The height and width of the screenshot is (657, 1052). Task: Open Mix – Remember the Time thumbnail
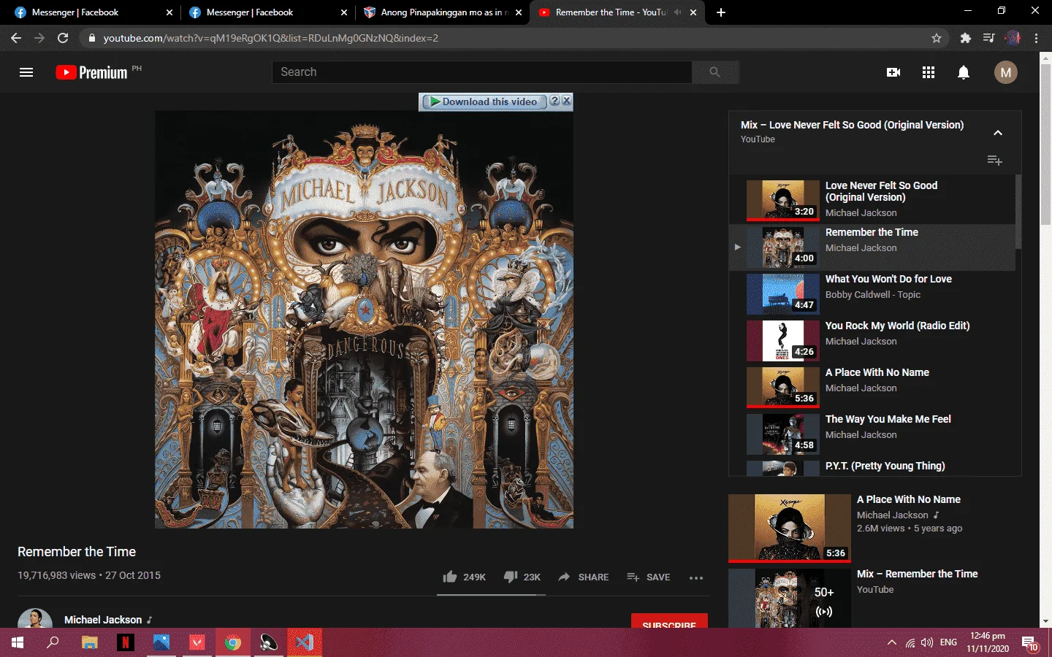click(790, 598)
